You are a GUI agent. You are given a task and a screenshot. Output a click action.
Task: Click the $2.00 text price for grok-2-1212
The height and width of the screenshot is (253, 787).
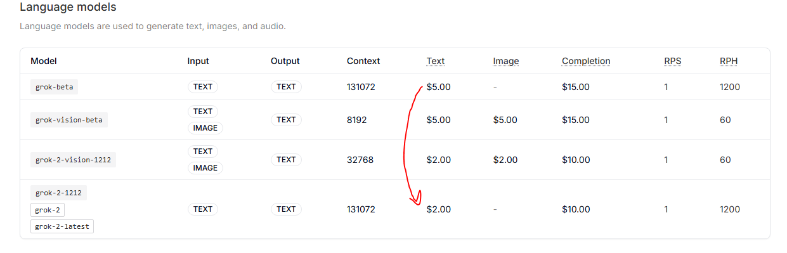(x=439, y=209)
